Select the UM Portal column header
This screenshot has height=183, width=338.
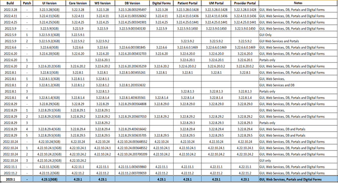[x=216, y=3]
